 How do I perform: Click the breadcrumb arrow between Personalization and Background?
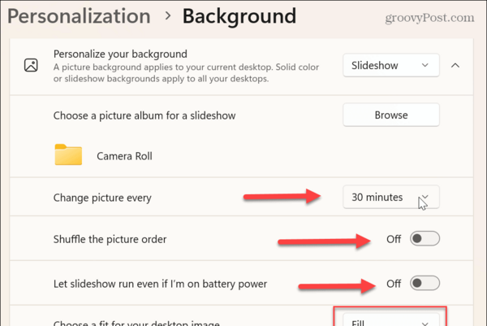168,16
